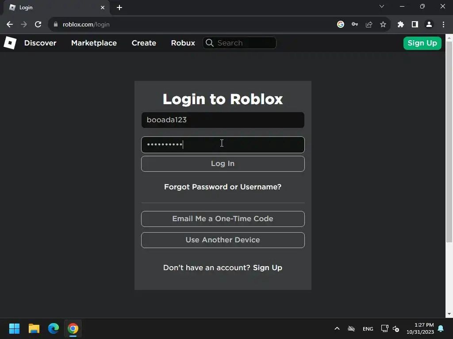Select the Login browser tab
The image size is (453, 339).
pos(57,8)
